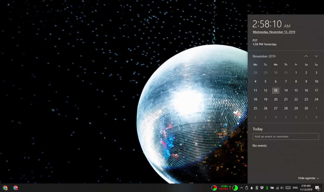
Task: Click the PST additional clock entry
Action: click(x=265, y=42)
